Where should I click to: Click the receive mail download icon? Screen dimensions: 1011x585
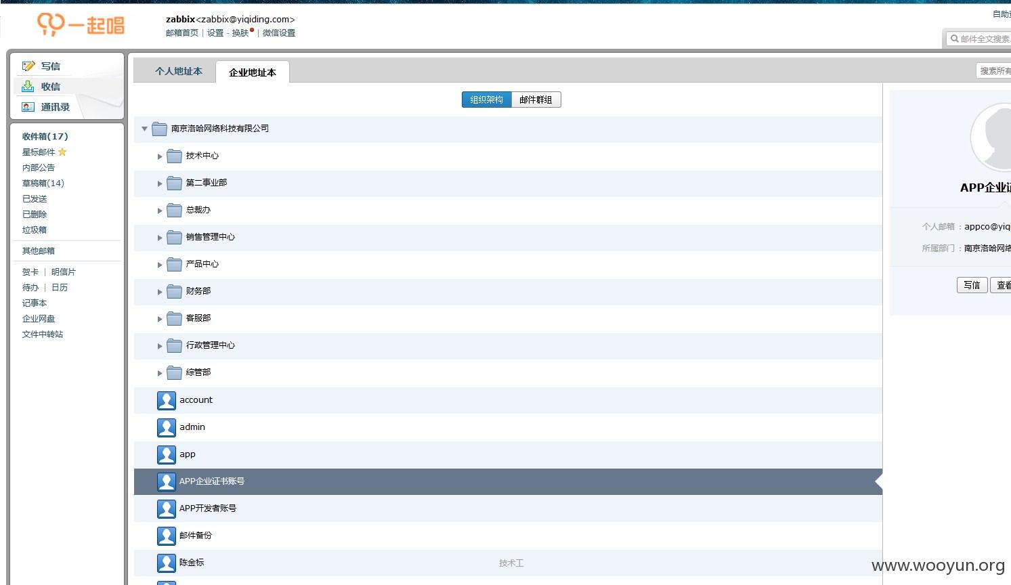click(28, 86)
